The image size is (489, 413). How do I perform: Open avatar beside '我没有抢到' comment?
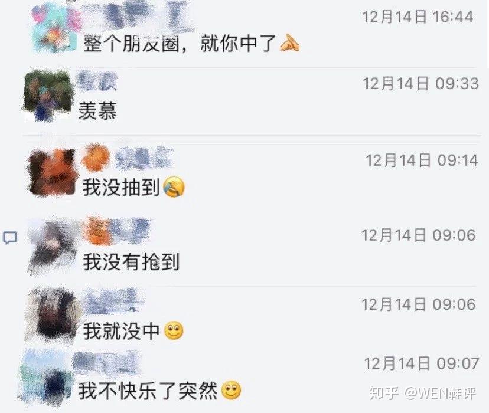[52, 247]
